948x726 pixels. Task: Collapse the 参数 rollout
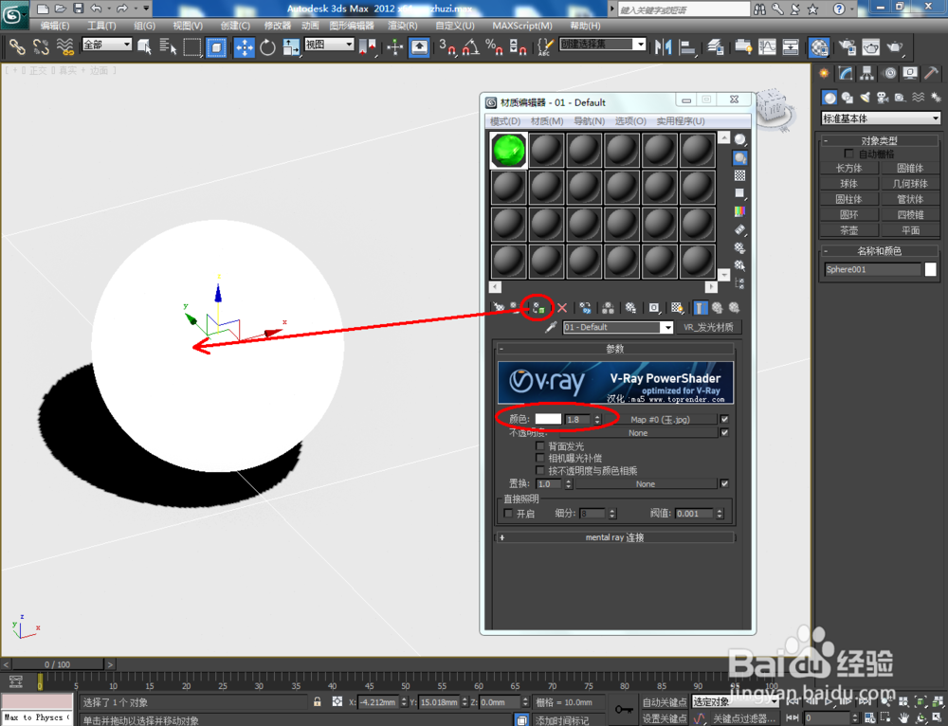coord(615,349)
